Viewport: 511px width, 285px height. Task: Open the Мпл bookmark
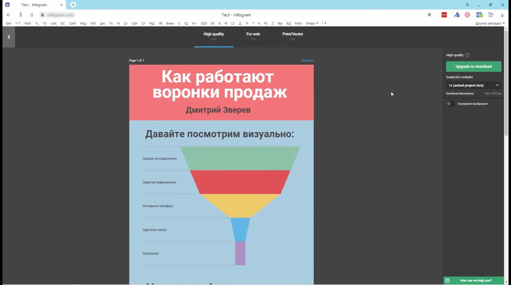click(298, 23)
